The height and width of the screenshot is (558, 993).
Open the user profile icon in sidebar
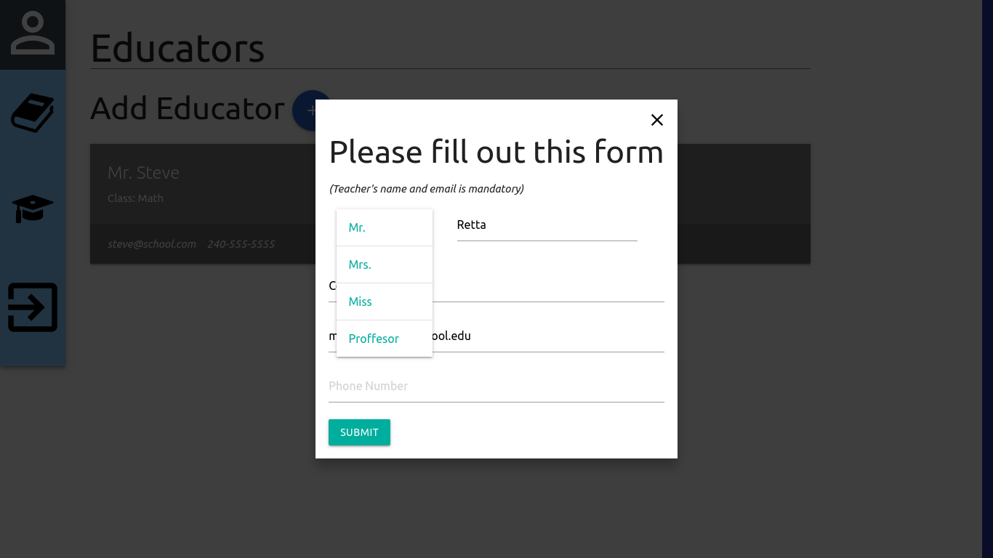[x=33, y=33]
